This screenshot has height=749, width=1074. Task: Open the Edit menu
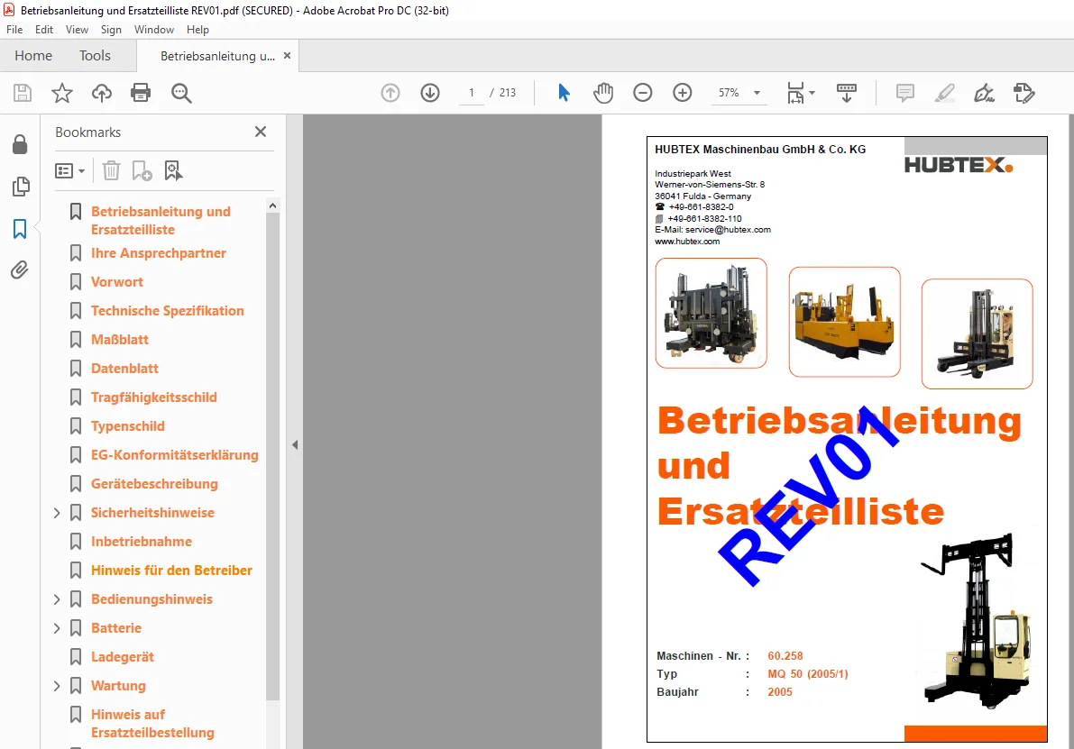44,30
